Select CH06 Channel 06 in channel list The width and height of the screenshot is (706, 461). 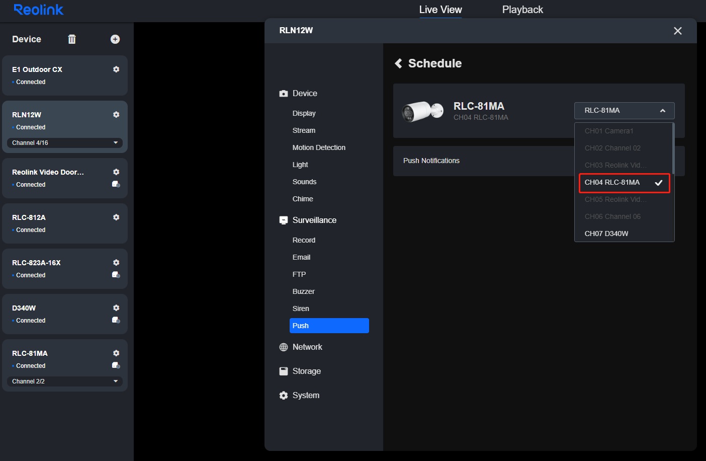coord(623,216)
